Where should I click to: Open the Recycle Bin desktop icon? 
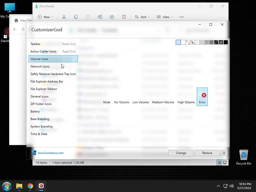click(x=243, y=157)
